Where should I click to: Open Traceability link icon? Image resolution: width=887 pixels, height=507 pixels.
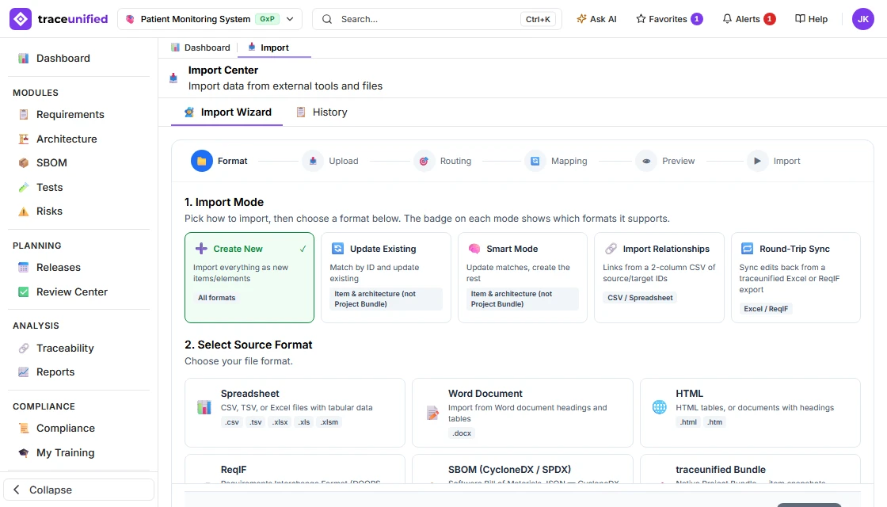23,349
